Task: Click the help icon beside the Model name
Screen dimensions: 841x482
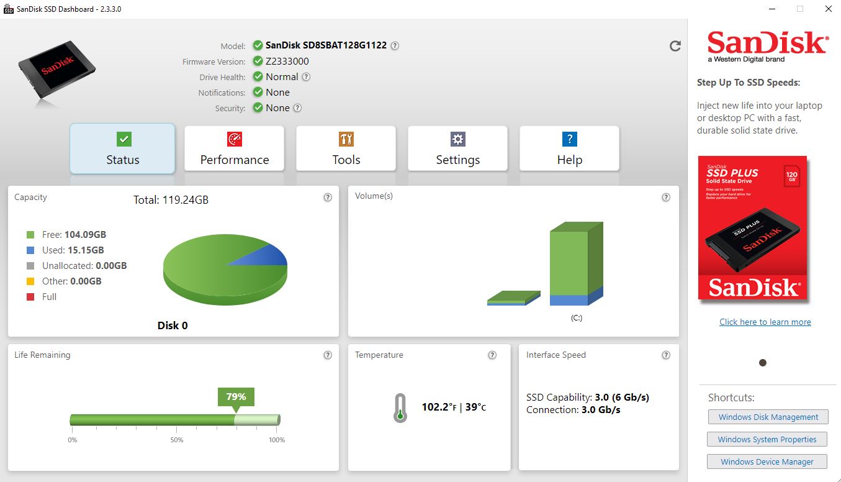Action: click(x=395, y=45)
